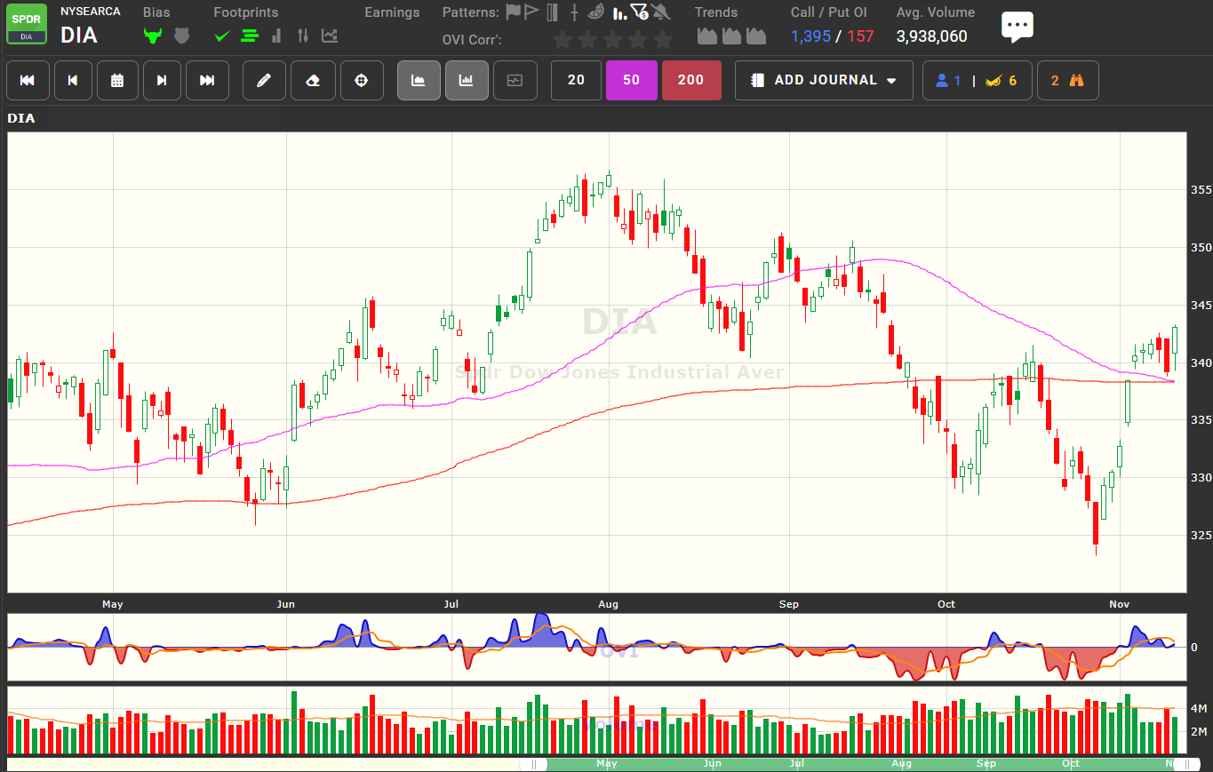Image resolution: width=1213 pixels, height=772 pixels.
Task: Click the users and owl count button
Action: pyautogui.click(x=975, y=80)
